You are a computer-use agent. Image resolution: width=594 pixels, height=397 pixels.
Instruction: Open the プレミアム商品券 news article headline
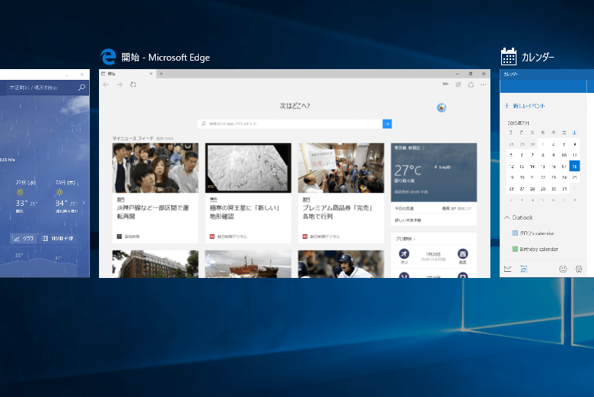point(338,212)
